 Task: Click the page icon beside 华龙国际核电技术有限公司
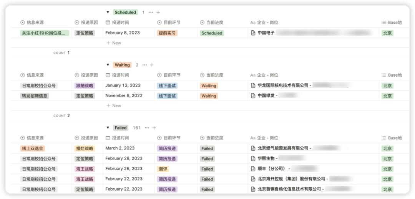pyautogui.click(x=253, y=86)
